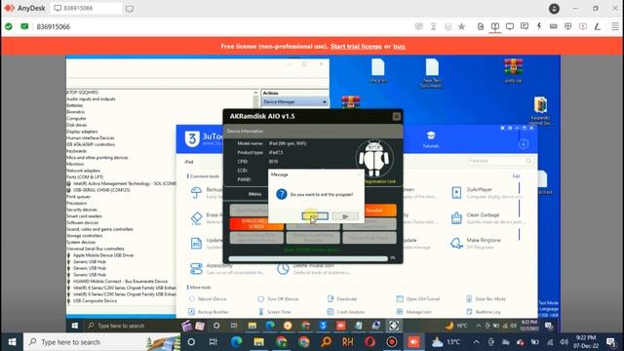Expand Keyboards in Device Manager
Image resolution: width=624 pixels, height=351 pixels.
tap(76, 151)
